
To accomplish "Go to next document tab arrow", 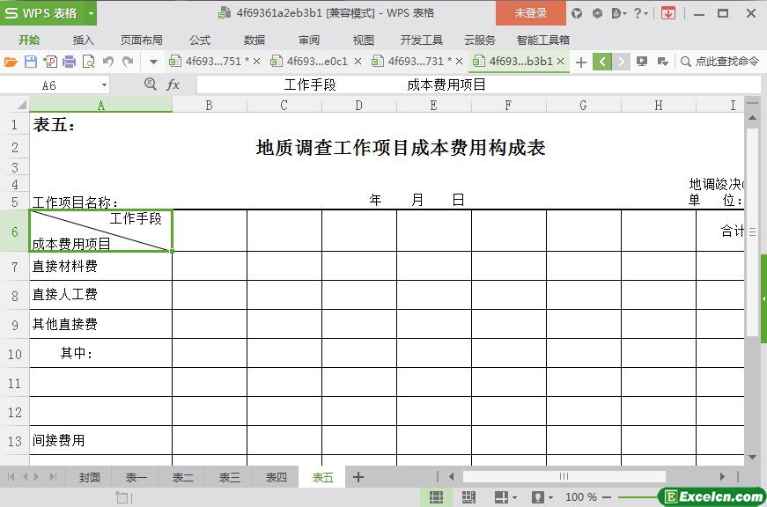I will pos(621,62).
